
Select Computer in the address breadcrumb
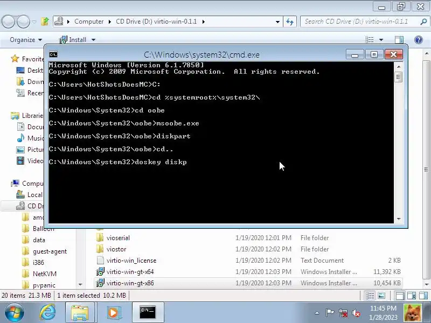pyautogui.click(x=89, y=22)
